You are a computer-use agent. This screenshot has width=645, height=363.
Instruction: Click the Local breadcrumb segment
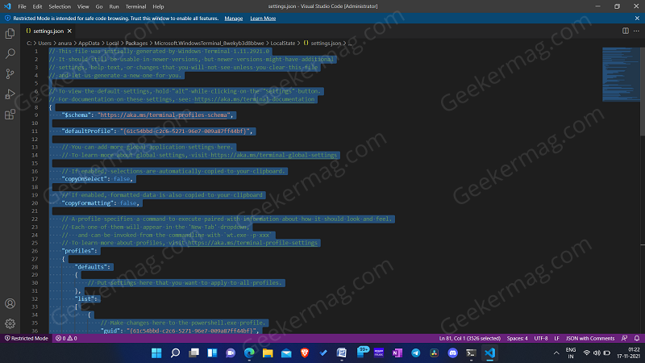(x=112, y=43)
